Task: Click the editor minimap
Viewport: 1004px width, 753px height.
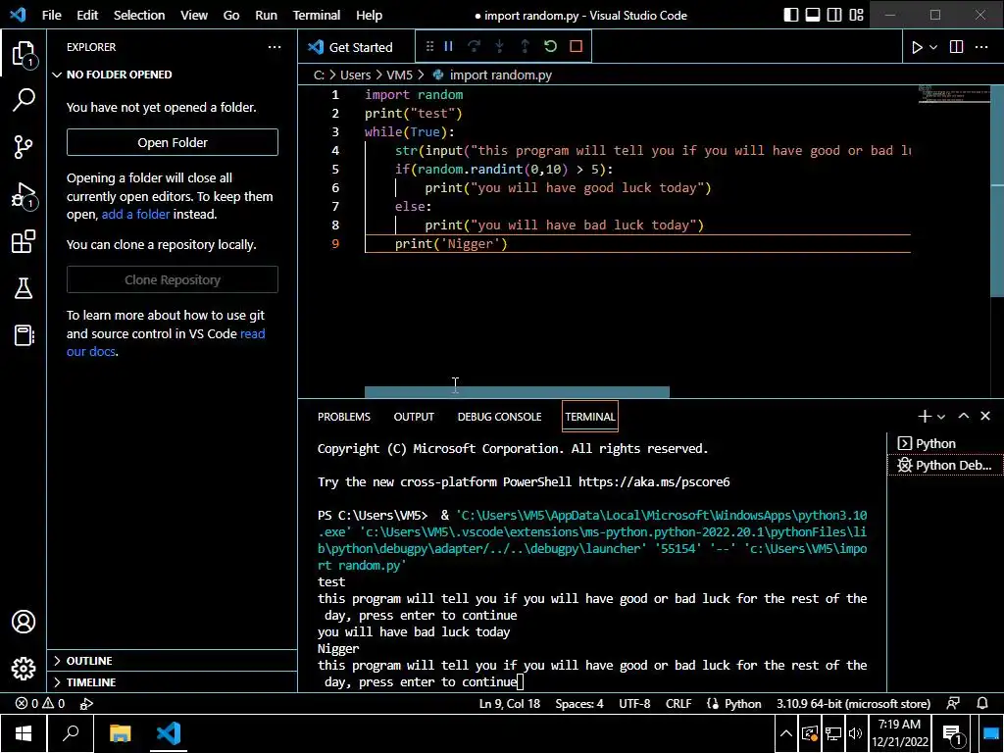Action: click(954, 94)
